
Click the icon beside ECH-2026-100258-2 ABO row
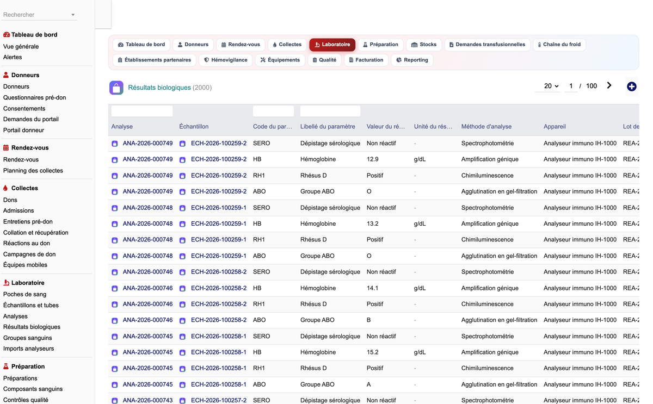pos(182,320)
